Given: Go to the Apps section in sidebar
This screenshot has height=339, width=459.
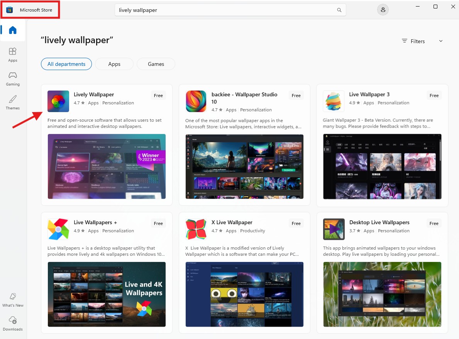Looking at the screenshot, I should 13,54.
